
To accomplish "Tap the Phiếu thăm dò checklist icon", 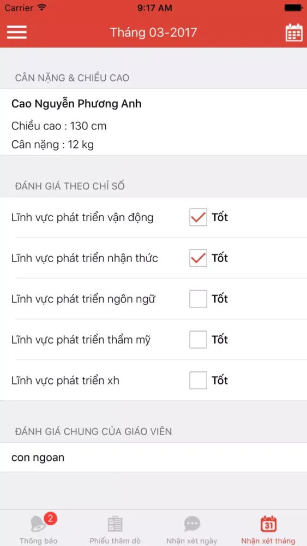I will [x=115, y=524].
